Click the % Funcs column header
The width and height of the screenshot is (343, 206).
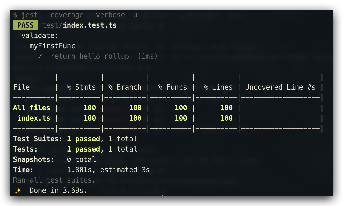pyautogui.click(x=173, y=87)
